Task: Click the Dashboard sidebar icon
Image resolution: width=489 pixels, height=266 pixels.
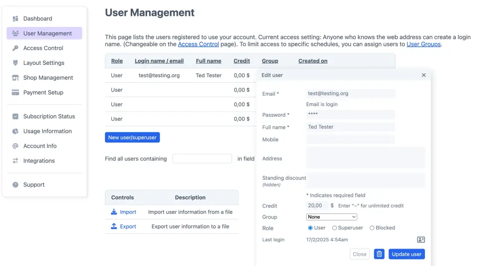Action: coord(15,19)
